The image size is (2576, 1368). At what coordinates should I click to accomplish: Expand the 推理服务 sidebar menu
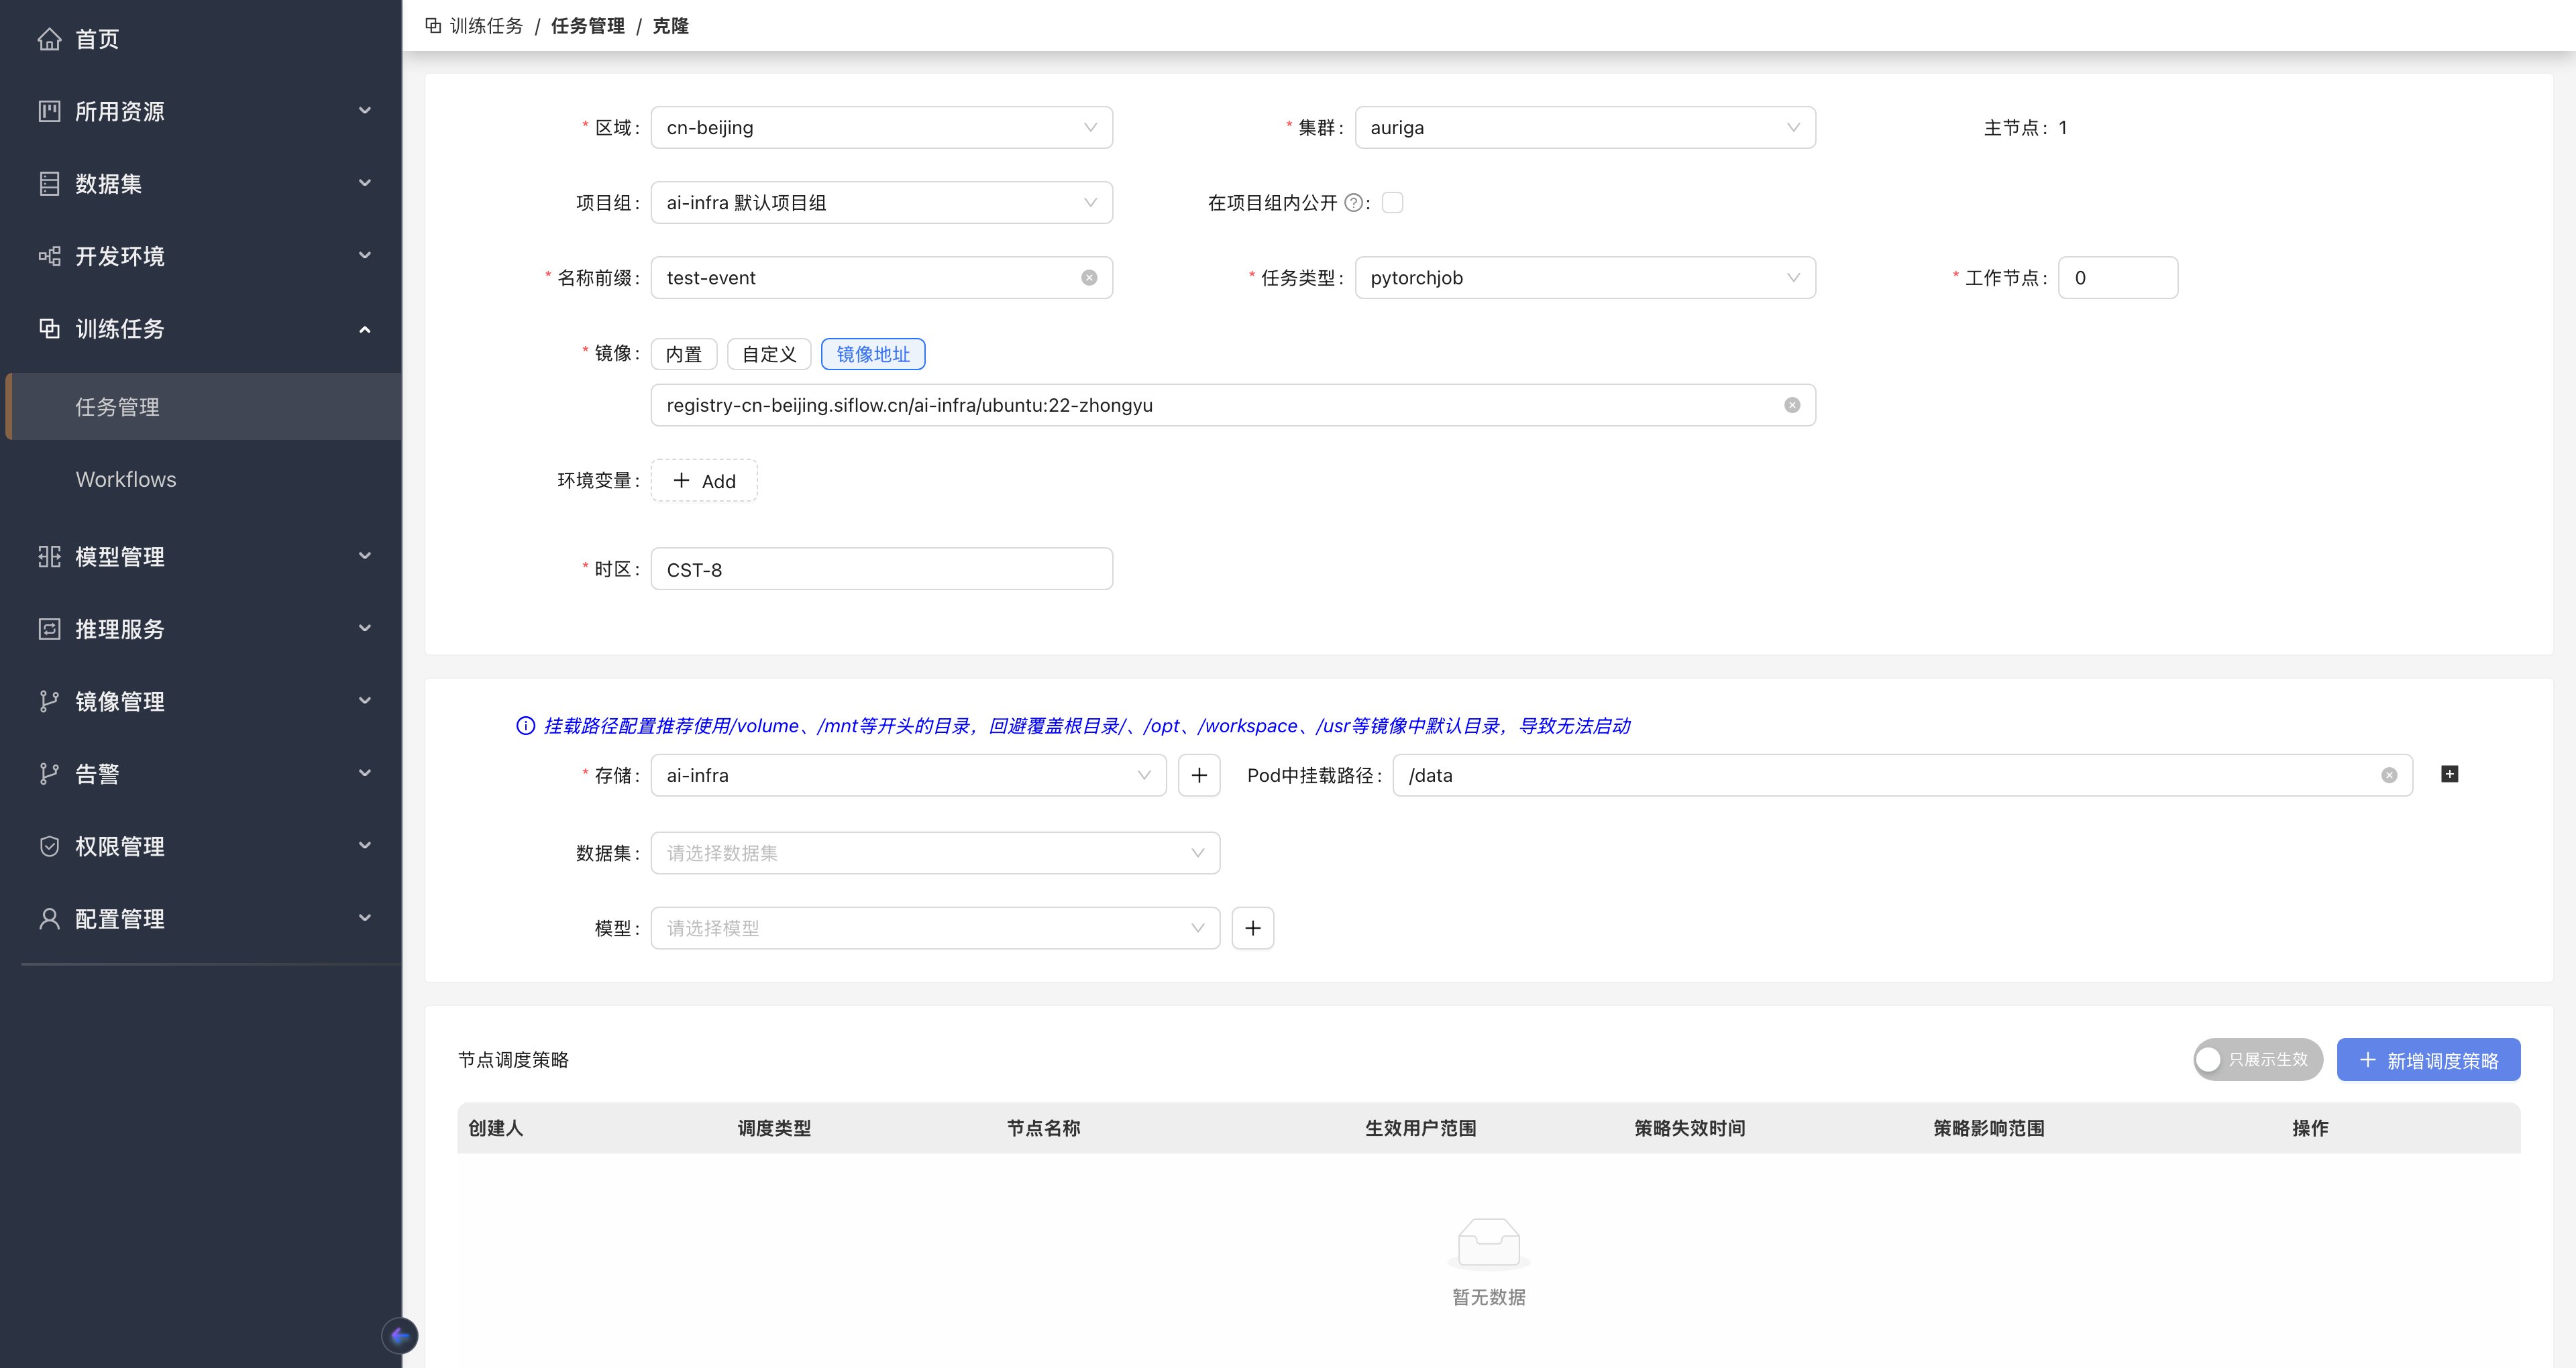(365, 629)
